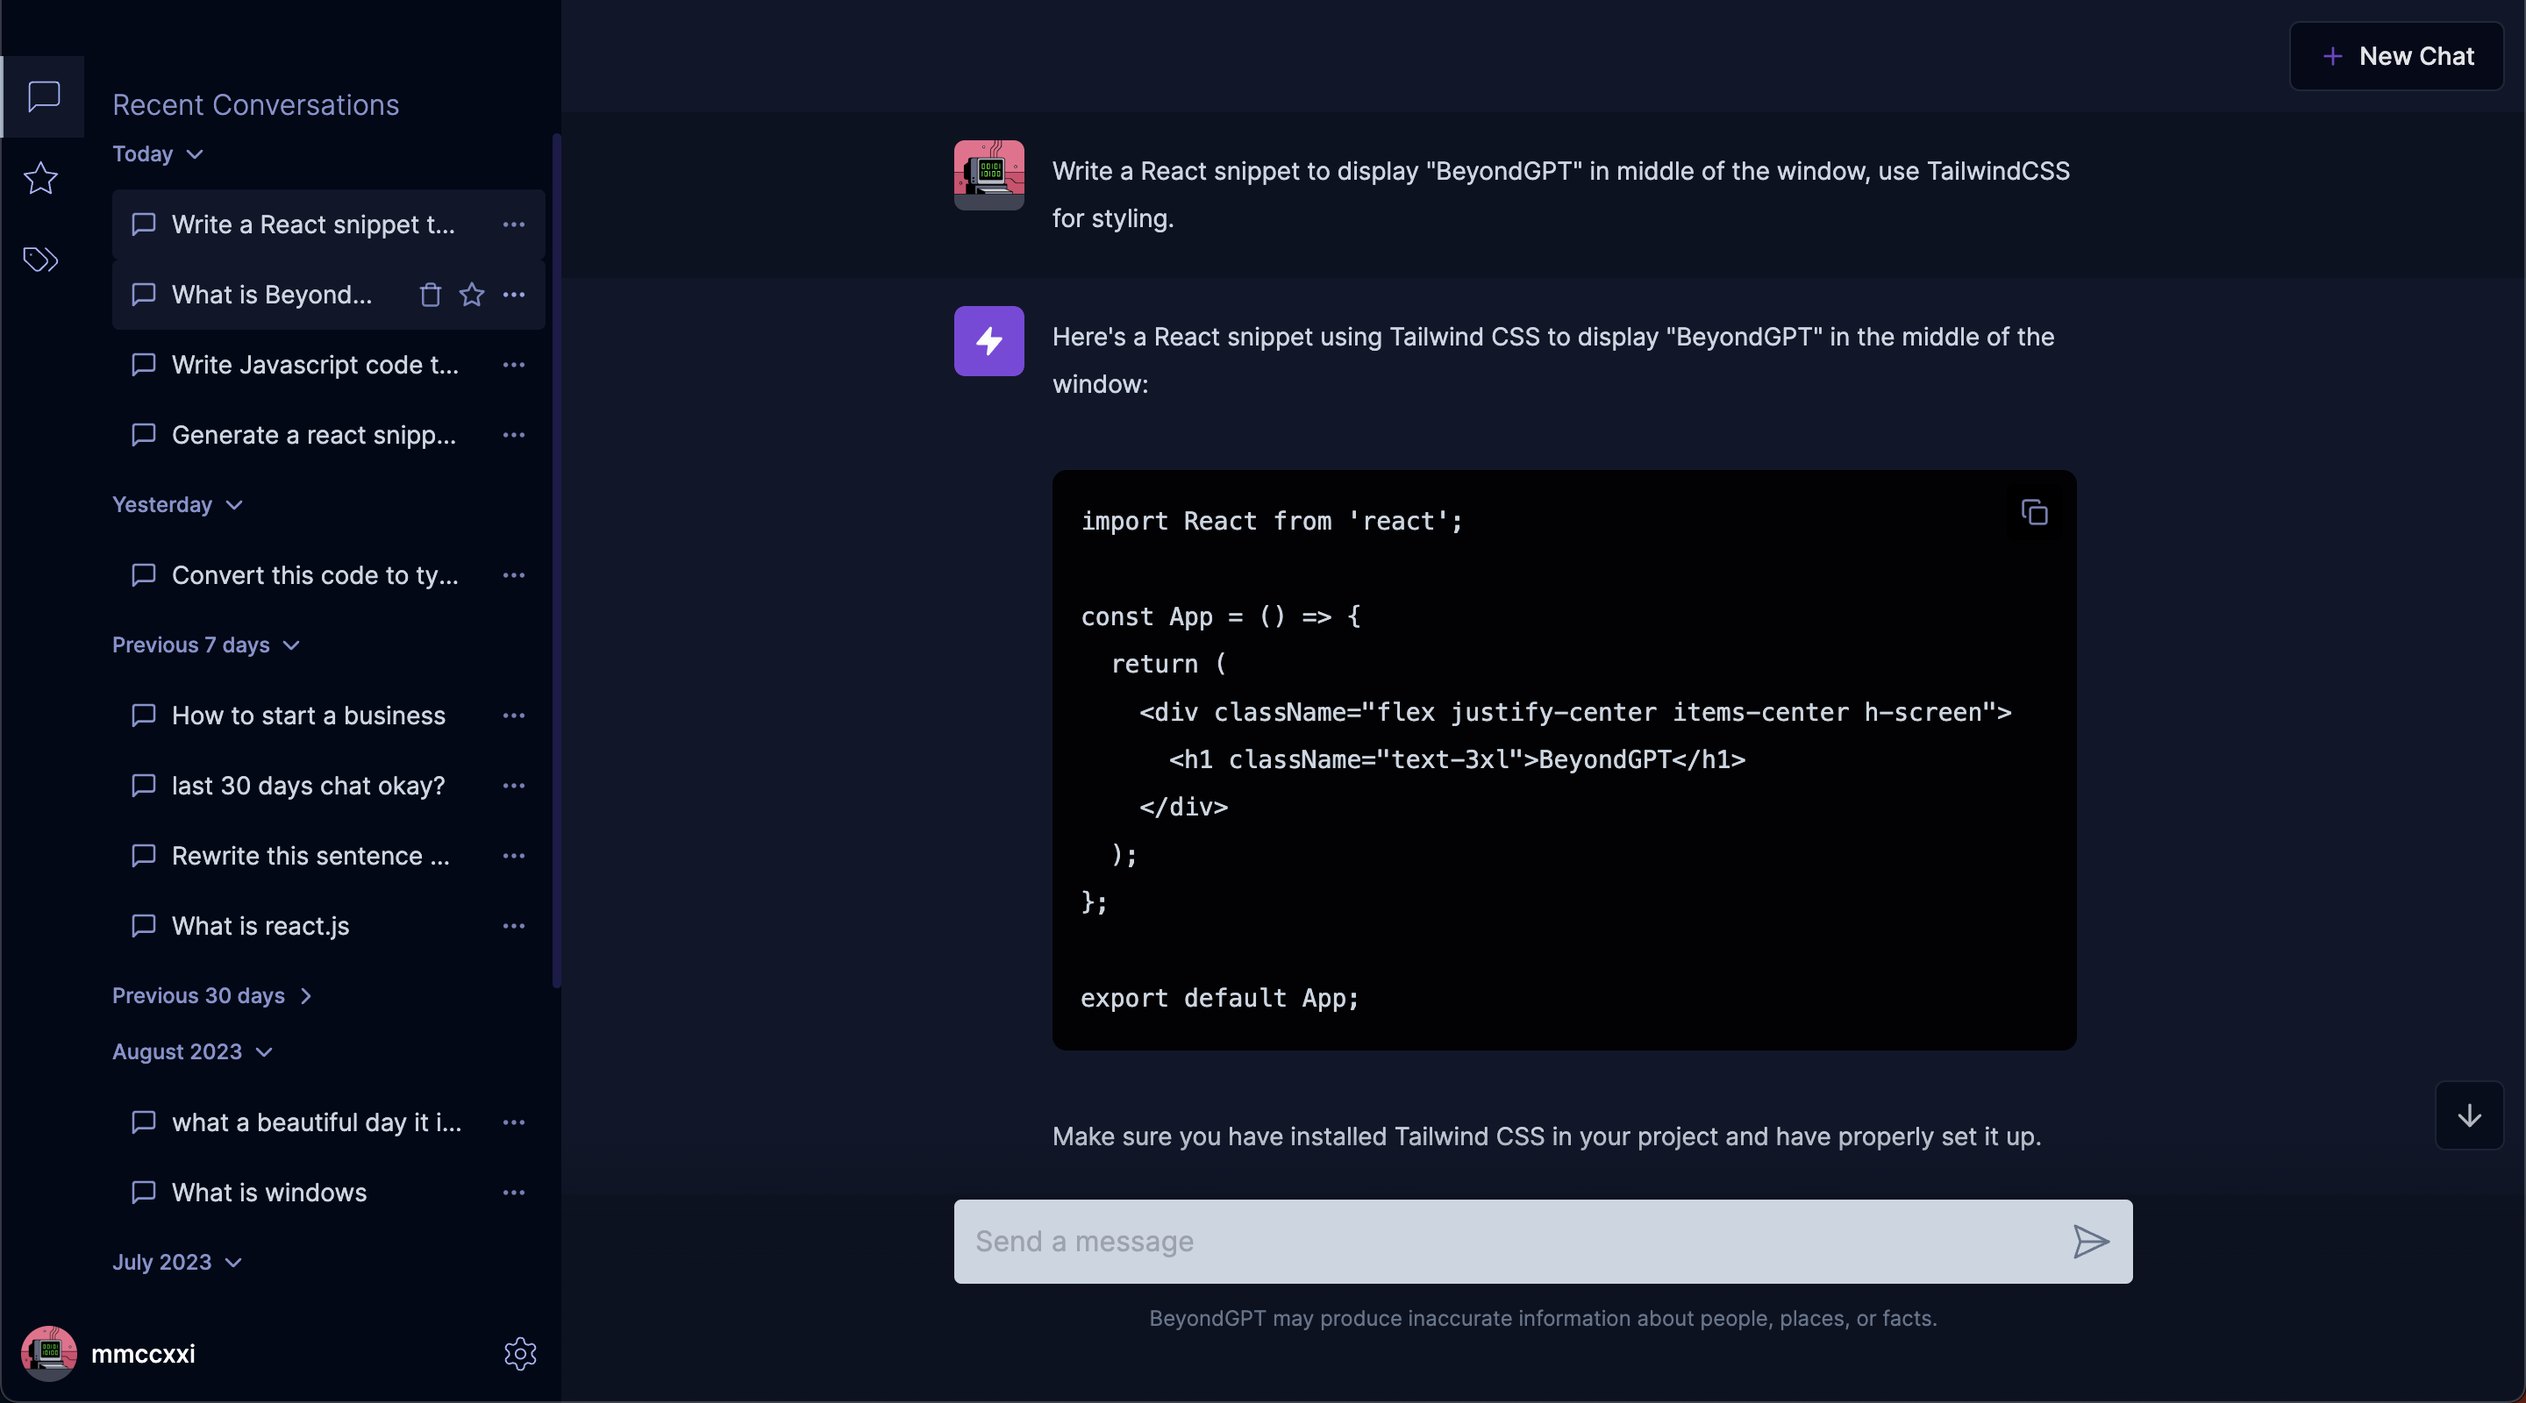Star the 'What is Beyond...' conversation
2526x1403 pixels.
(x=472, y=296)
